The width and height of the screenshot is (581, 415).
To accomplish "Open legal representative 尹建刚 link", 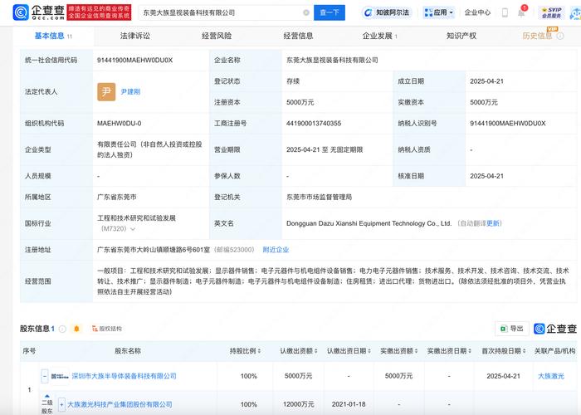I will [x=130, y=91].
